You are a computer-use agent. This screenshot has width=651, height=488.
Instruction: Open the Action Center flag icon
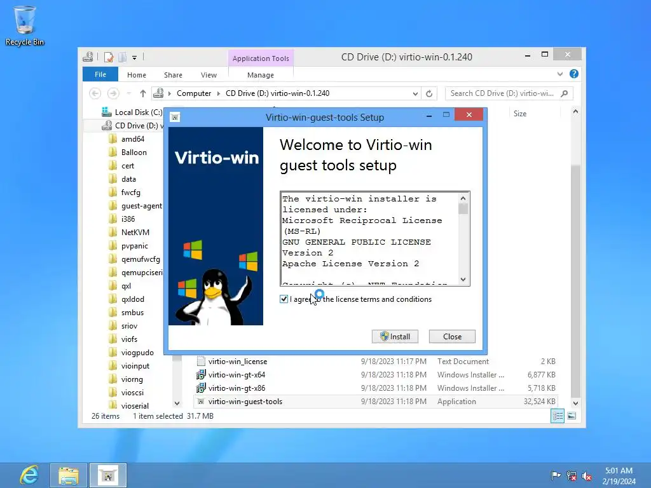pos(556,475)
